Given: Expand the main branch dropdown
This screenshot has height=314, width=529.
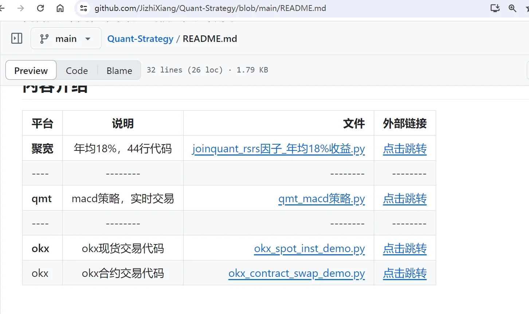Looking at the screenshot, I should click(x=87, y=38).
